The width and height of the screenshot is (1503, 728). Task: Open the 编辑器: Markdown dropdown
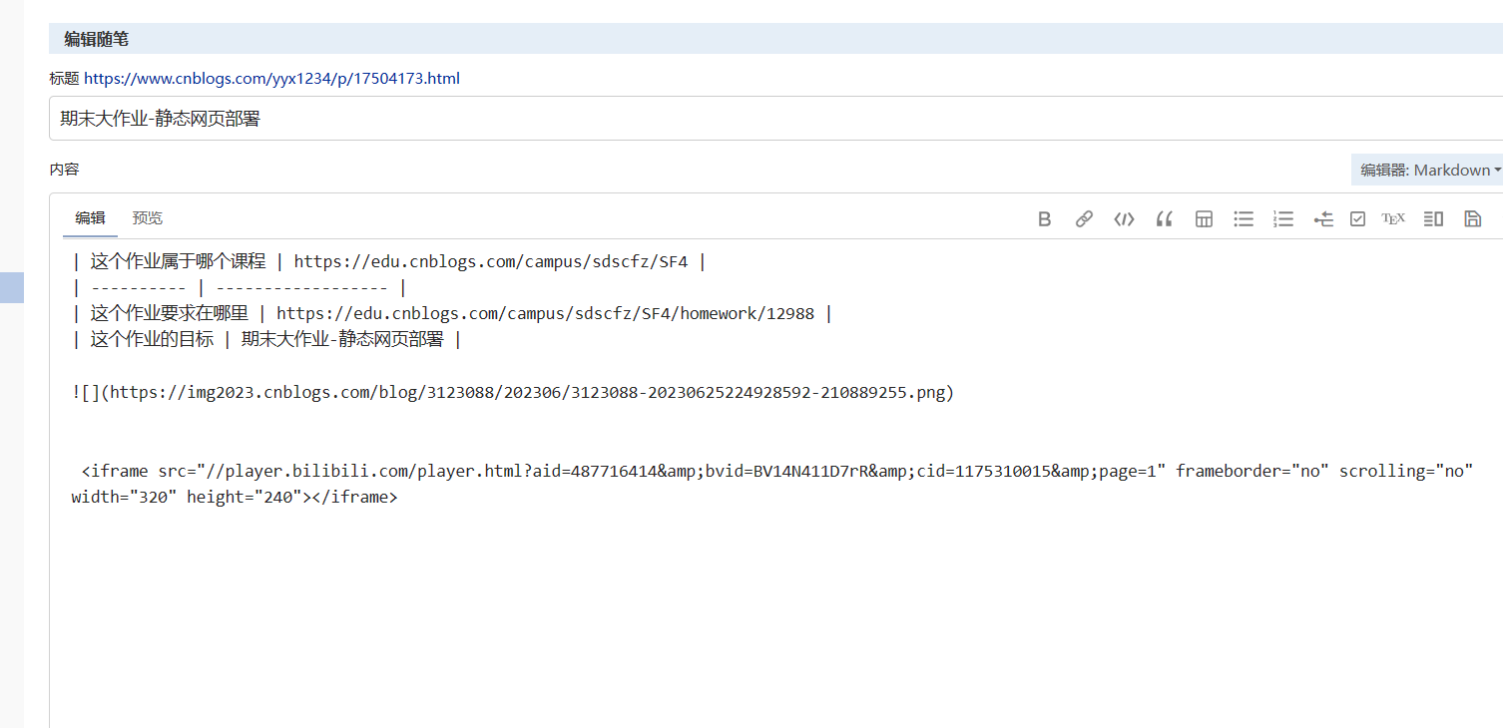(x=1429, y=171)
